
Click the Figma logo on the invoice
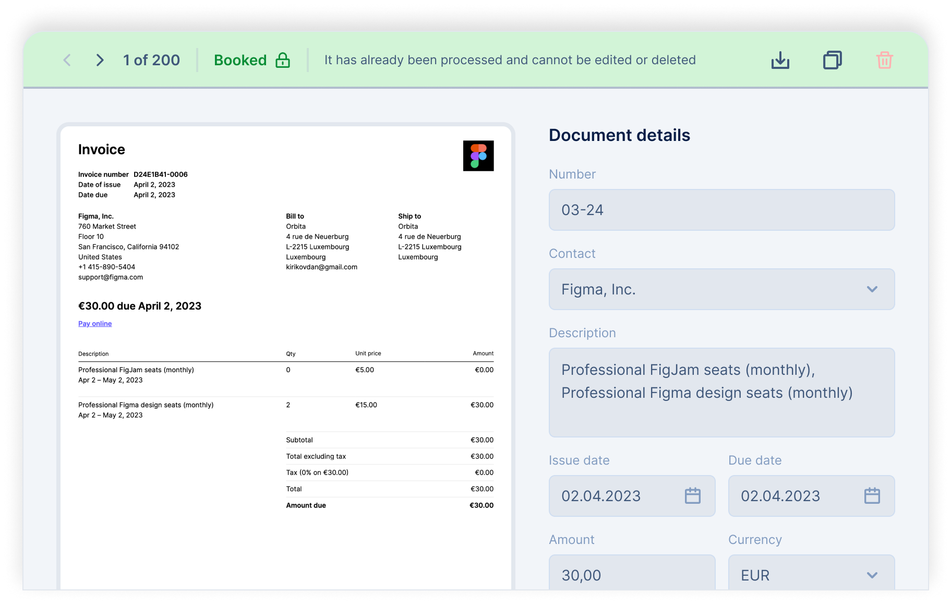478,155
